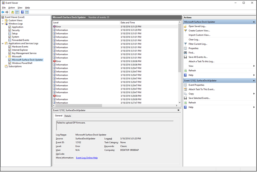Select the Security log in tree
Screen dimensions: 257x172
point(16,30)
